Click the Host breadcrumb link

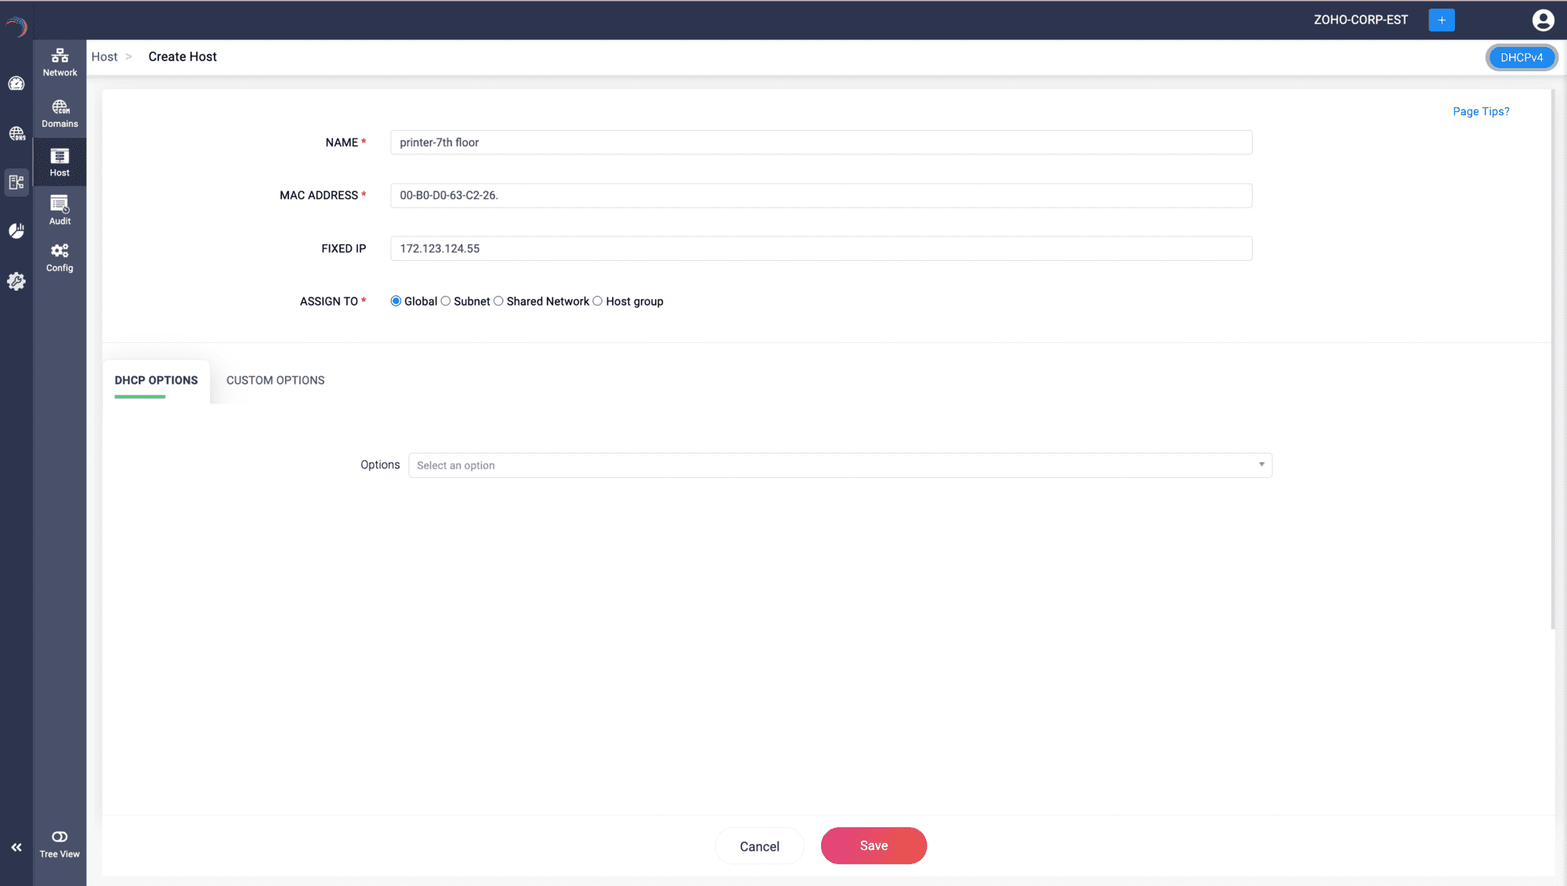point(104,57)
